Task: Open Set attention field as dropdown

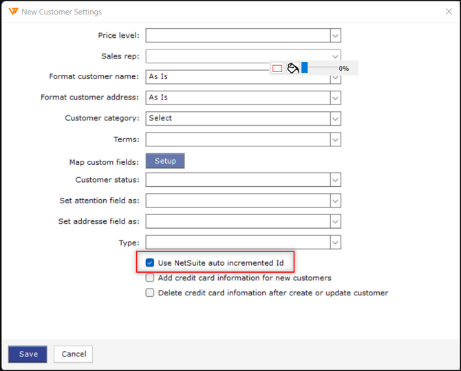Action: (x=335, y=201)
